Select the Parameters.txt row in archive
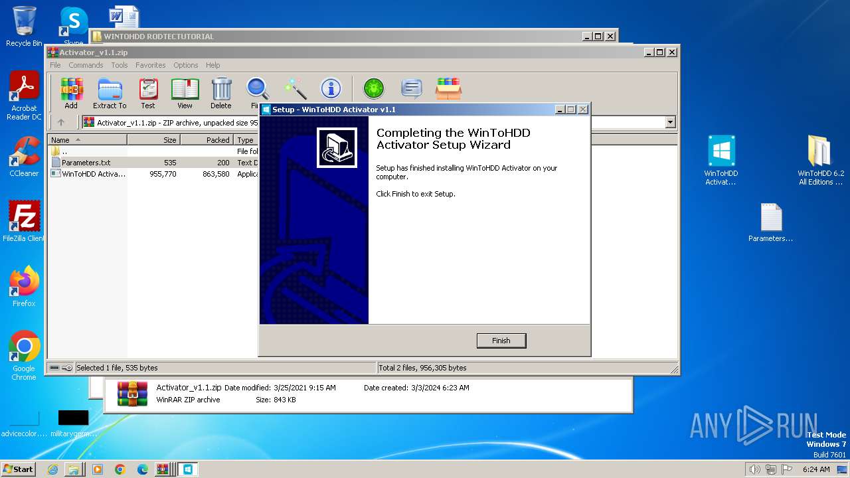The height and width of the screenshot is (478, 850). 153,163
